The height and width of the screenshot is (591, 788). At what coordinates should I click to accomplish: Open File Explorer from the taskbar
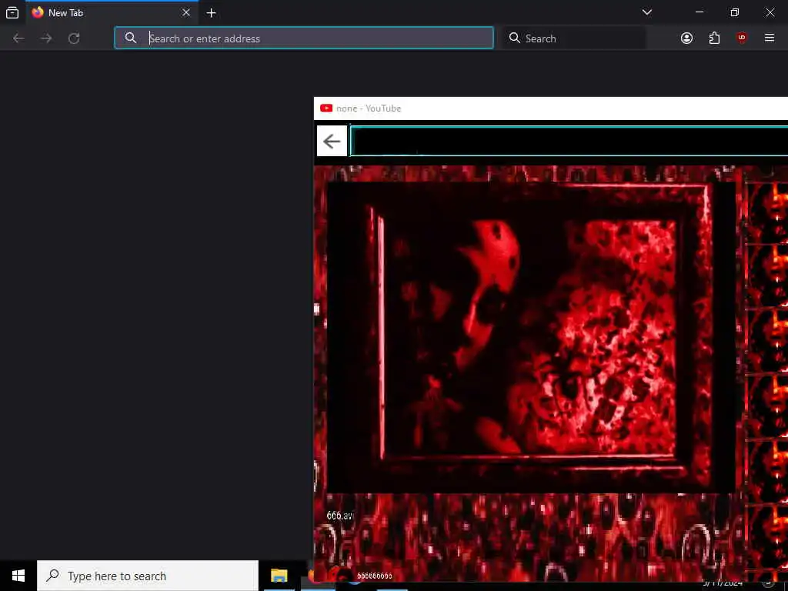point(279,576)
